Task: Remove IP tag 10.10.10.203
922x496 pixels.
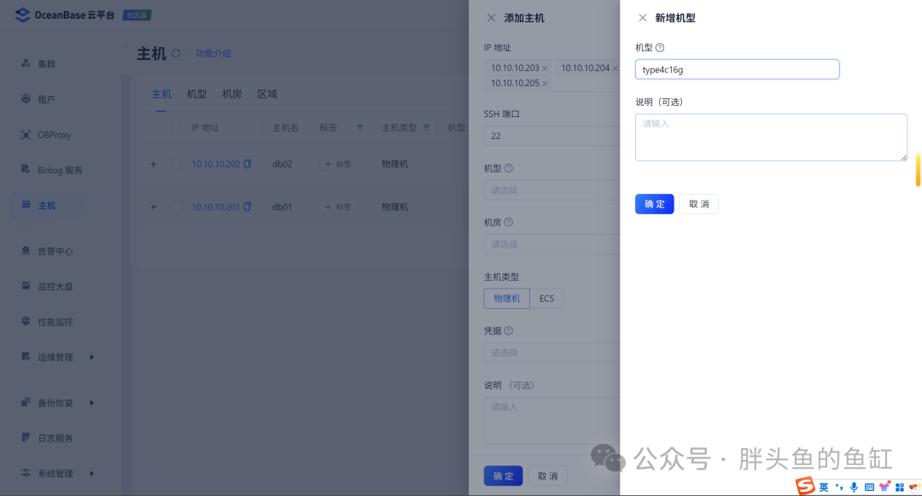Action: (x=545, y=68)
